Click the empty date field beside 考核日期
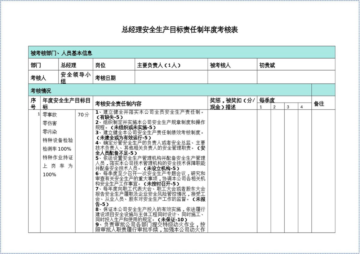Screen dimensions: 360x254 point(171,77)
